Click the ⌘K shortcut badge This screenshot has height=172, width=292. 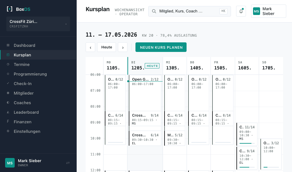pyautogui.click(x=223, y=11)
